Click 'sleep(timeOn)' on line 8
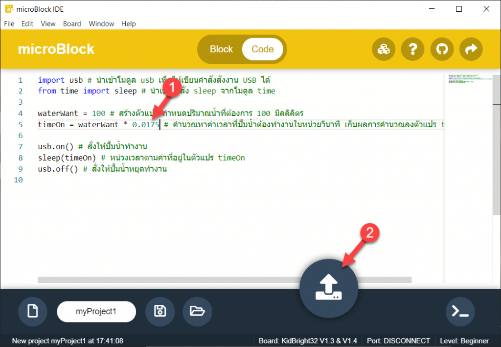This screenshot has height=347, width=501. [x=67, y=158]
